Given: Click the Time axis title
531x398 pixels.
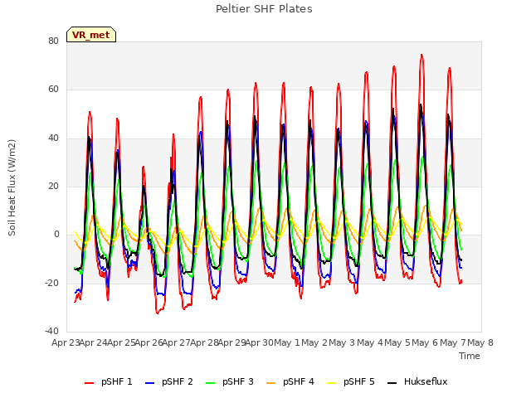Looking at the screenshot, I should click(x=470, y=356).
